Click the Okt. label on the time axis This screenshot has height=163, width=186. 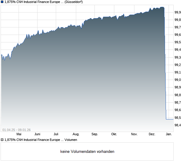(114, 134)
